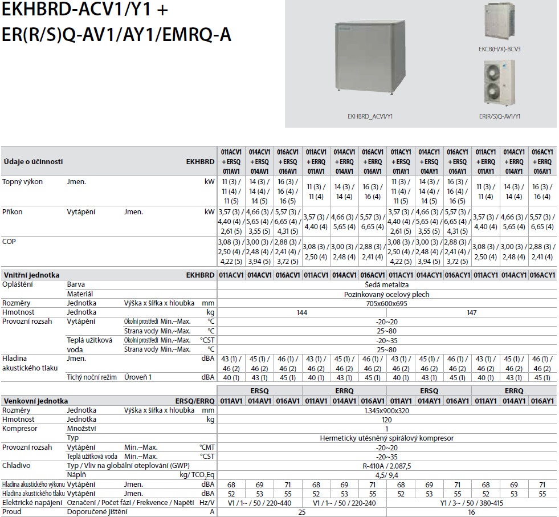The image size is (559, 517).
Task: Select the title line ER(R/S)Q-AV1/AY1/EMRQ-A
Action: point(117,35)
